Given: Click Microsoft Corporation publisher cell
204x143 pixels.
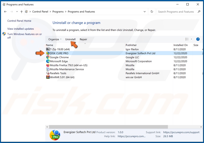Looking at the screenshot, I should coord(139,61).
